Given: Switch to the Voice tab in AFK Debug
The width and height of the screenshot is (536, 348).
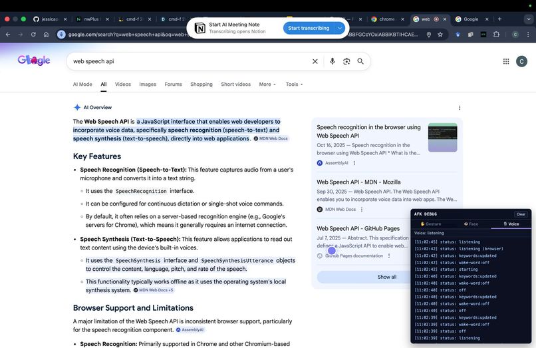Looking at the screenshot, I should (511, 224).
